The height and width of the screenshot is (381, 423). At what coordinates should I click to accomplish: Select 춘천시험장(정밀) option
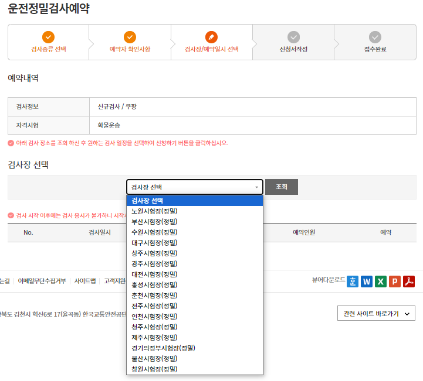pos(195,296)
